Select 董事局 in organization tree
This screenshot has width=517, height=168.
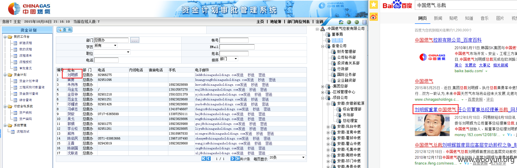click(337, 34)
